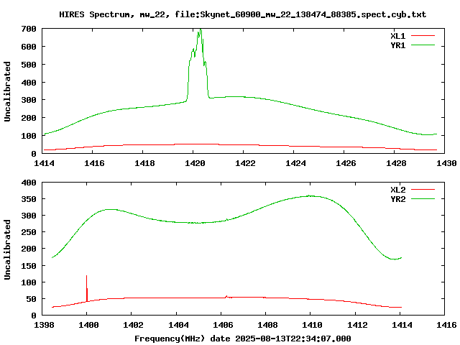This screenshot has height=345, width=460.
Task: Click the HIRES Spectrum plot title
Action: tap(243, 14)
